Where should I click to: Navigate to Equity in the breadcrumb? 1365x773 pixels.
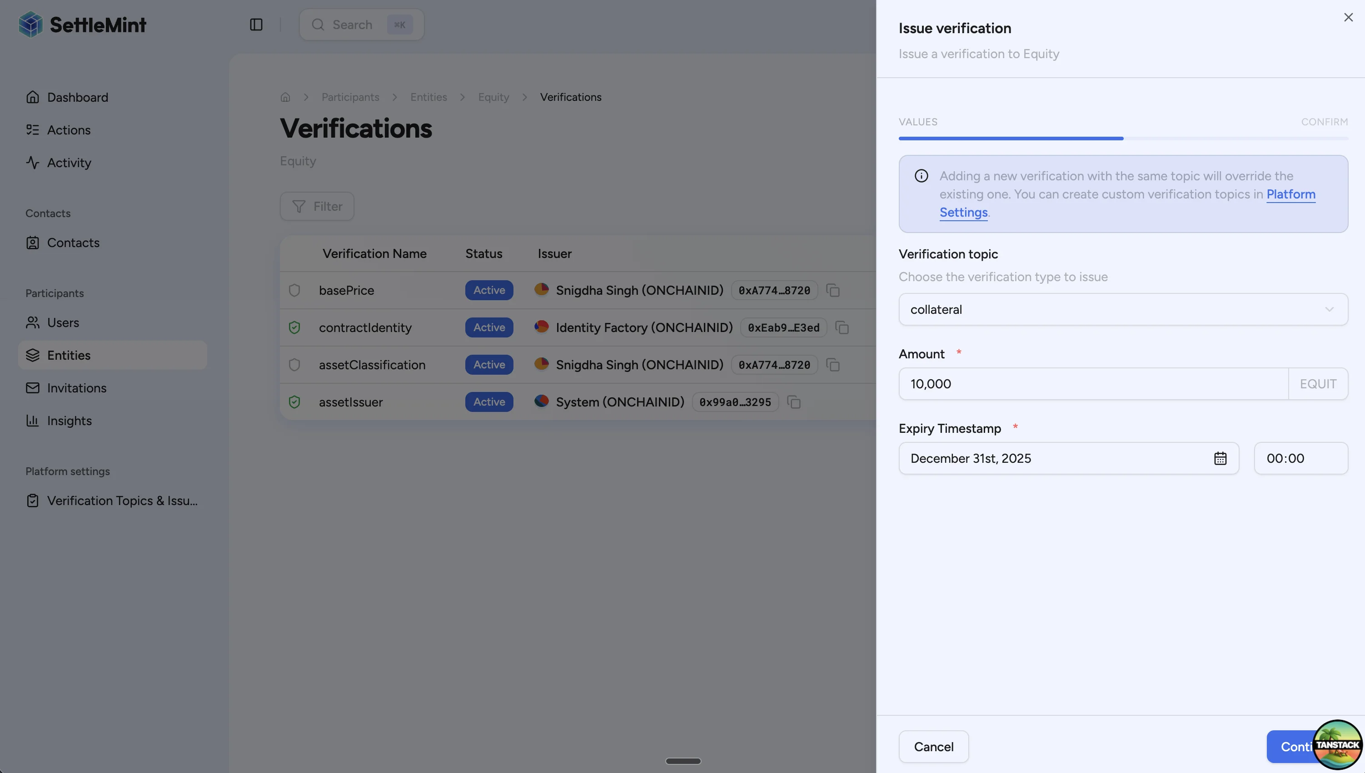(493, 97)
